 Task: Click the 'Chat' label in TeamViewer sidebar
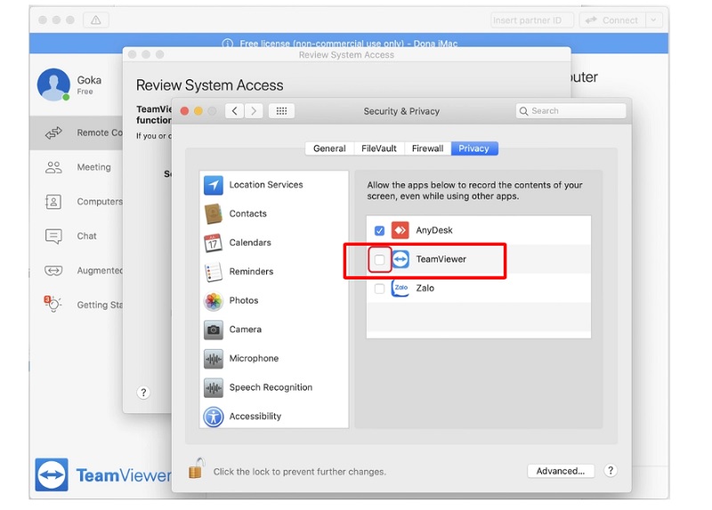86,236
